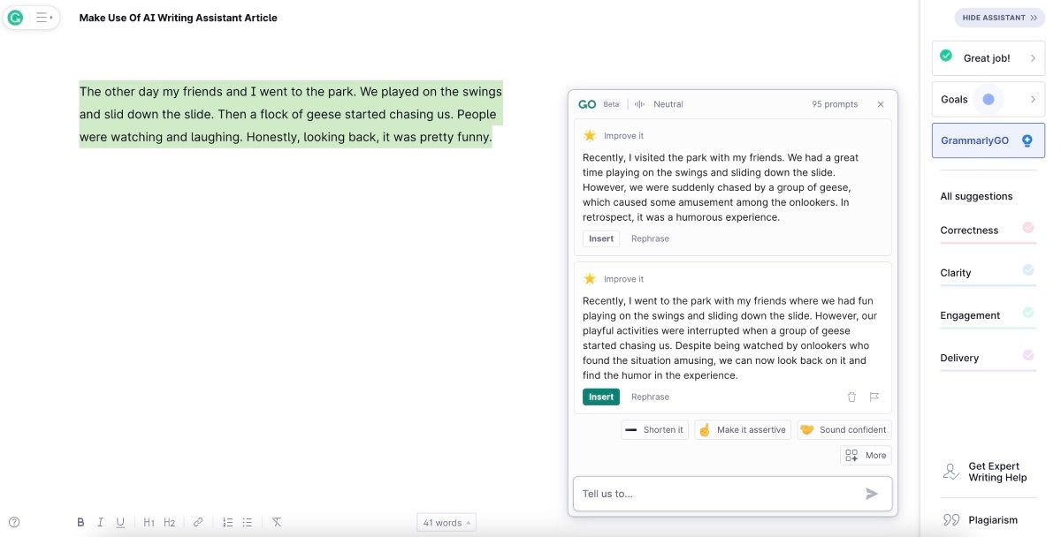
Task: Click the green checkmark beside Great job!
Action: click(x=946, y=56)
